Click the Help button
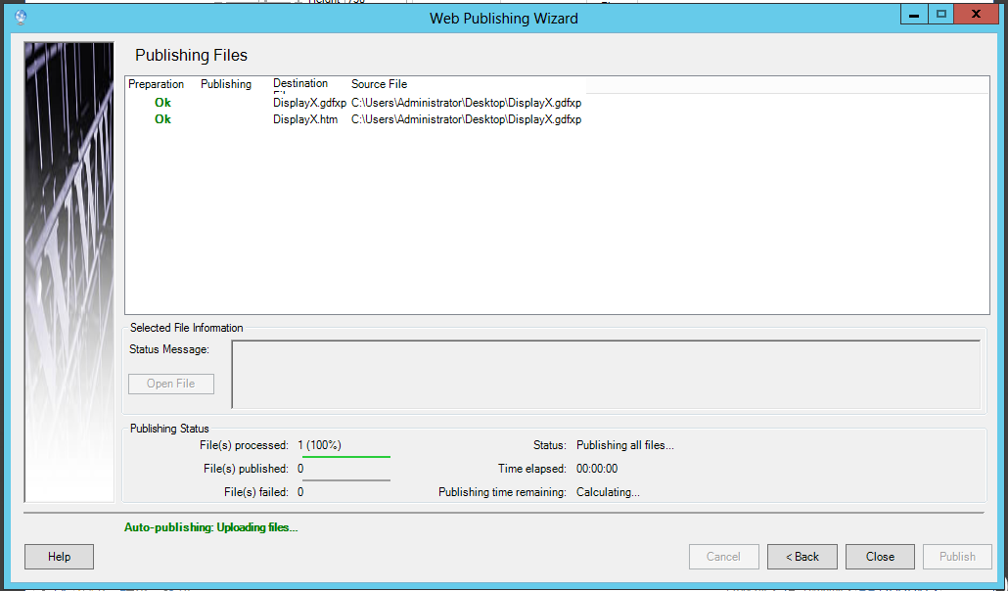Screen dimensions: 1008x591 (59, 557)
